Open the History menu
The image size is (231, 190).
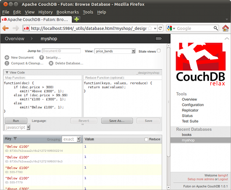click(x=45, y=12)
